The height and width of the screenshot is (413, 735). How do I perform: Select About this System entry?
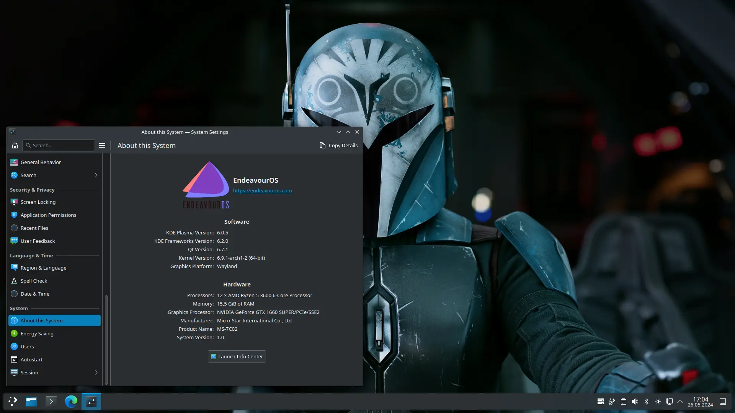54,320
